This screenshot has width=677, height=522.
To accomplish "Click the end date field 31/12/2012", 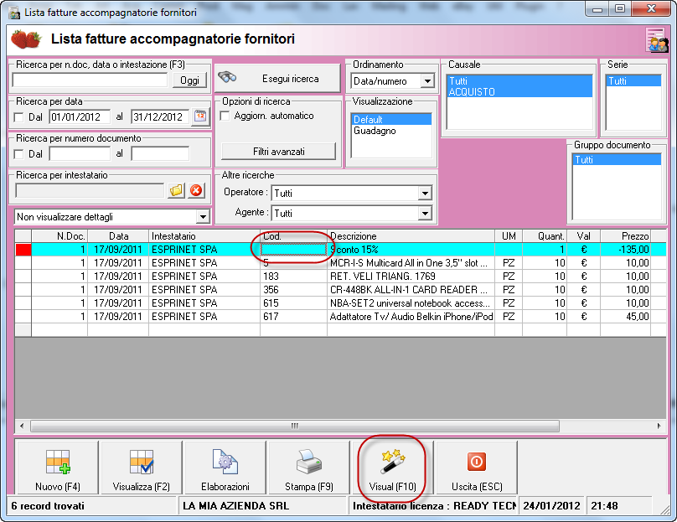I will tap(160, 116).
